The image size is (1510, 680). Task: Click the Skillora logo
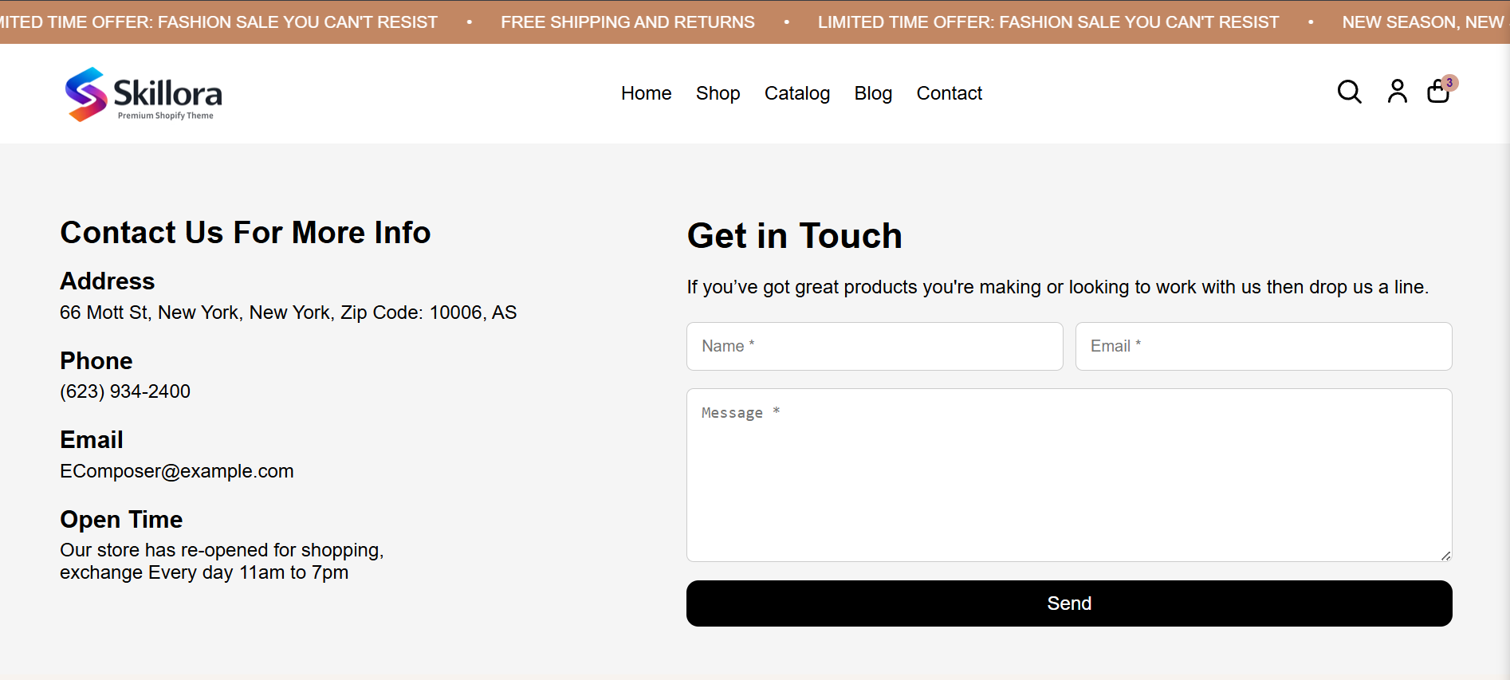click(x=144, y=94)
